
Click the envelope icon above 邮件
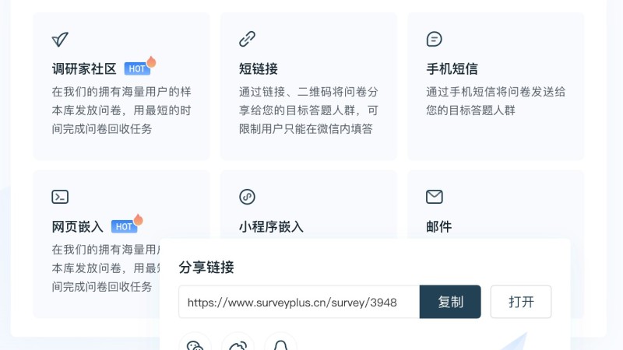pyautogui.click(x=435, y=197)
